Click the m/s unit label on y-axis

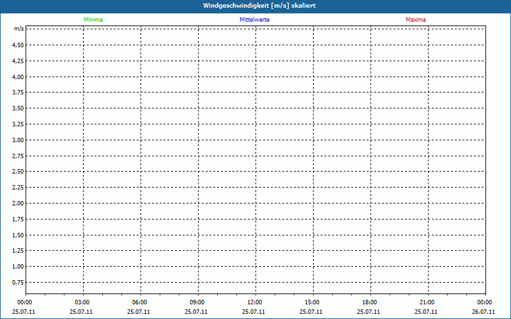pyautogui.click(x=19, y=29)
